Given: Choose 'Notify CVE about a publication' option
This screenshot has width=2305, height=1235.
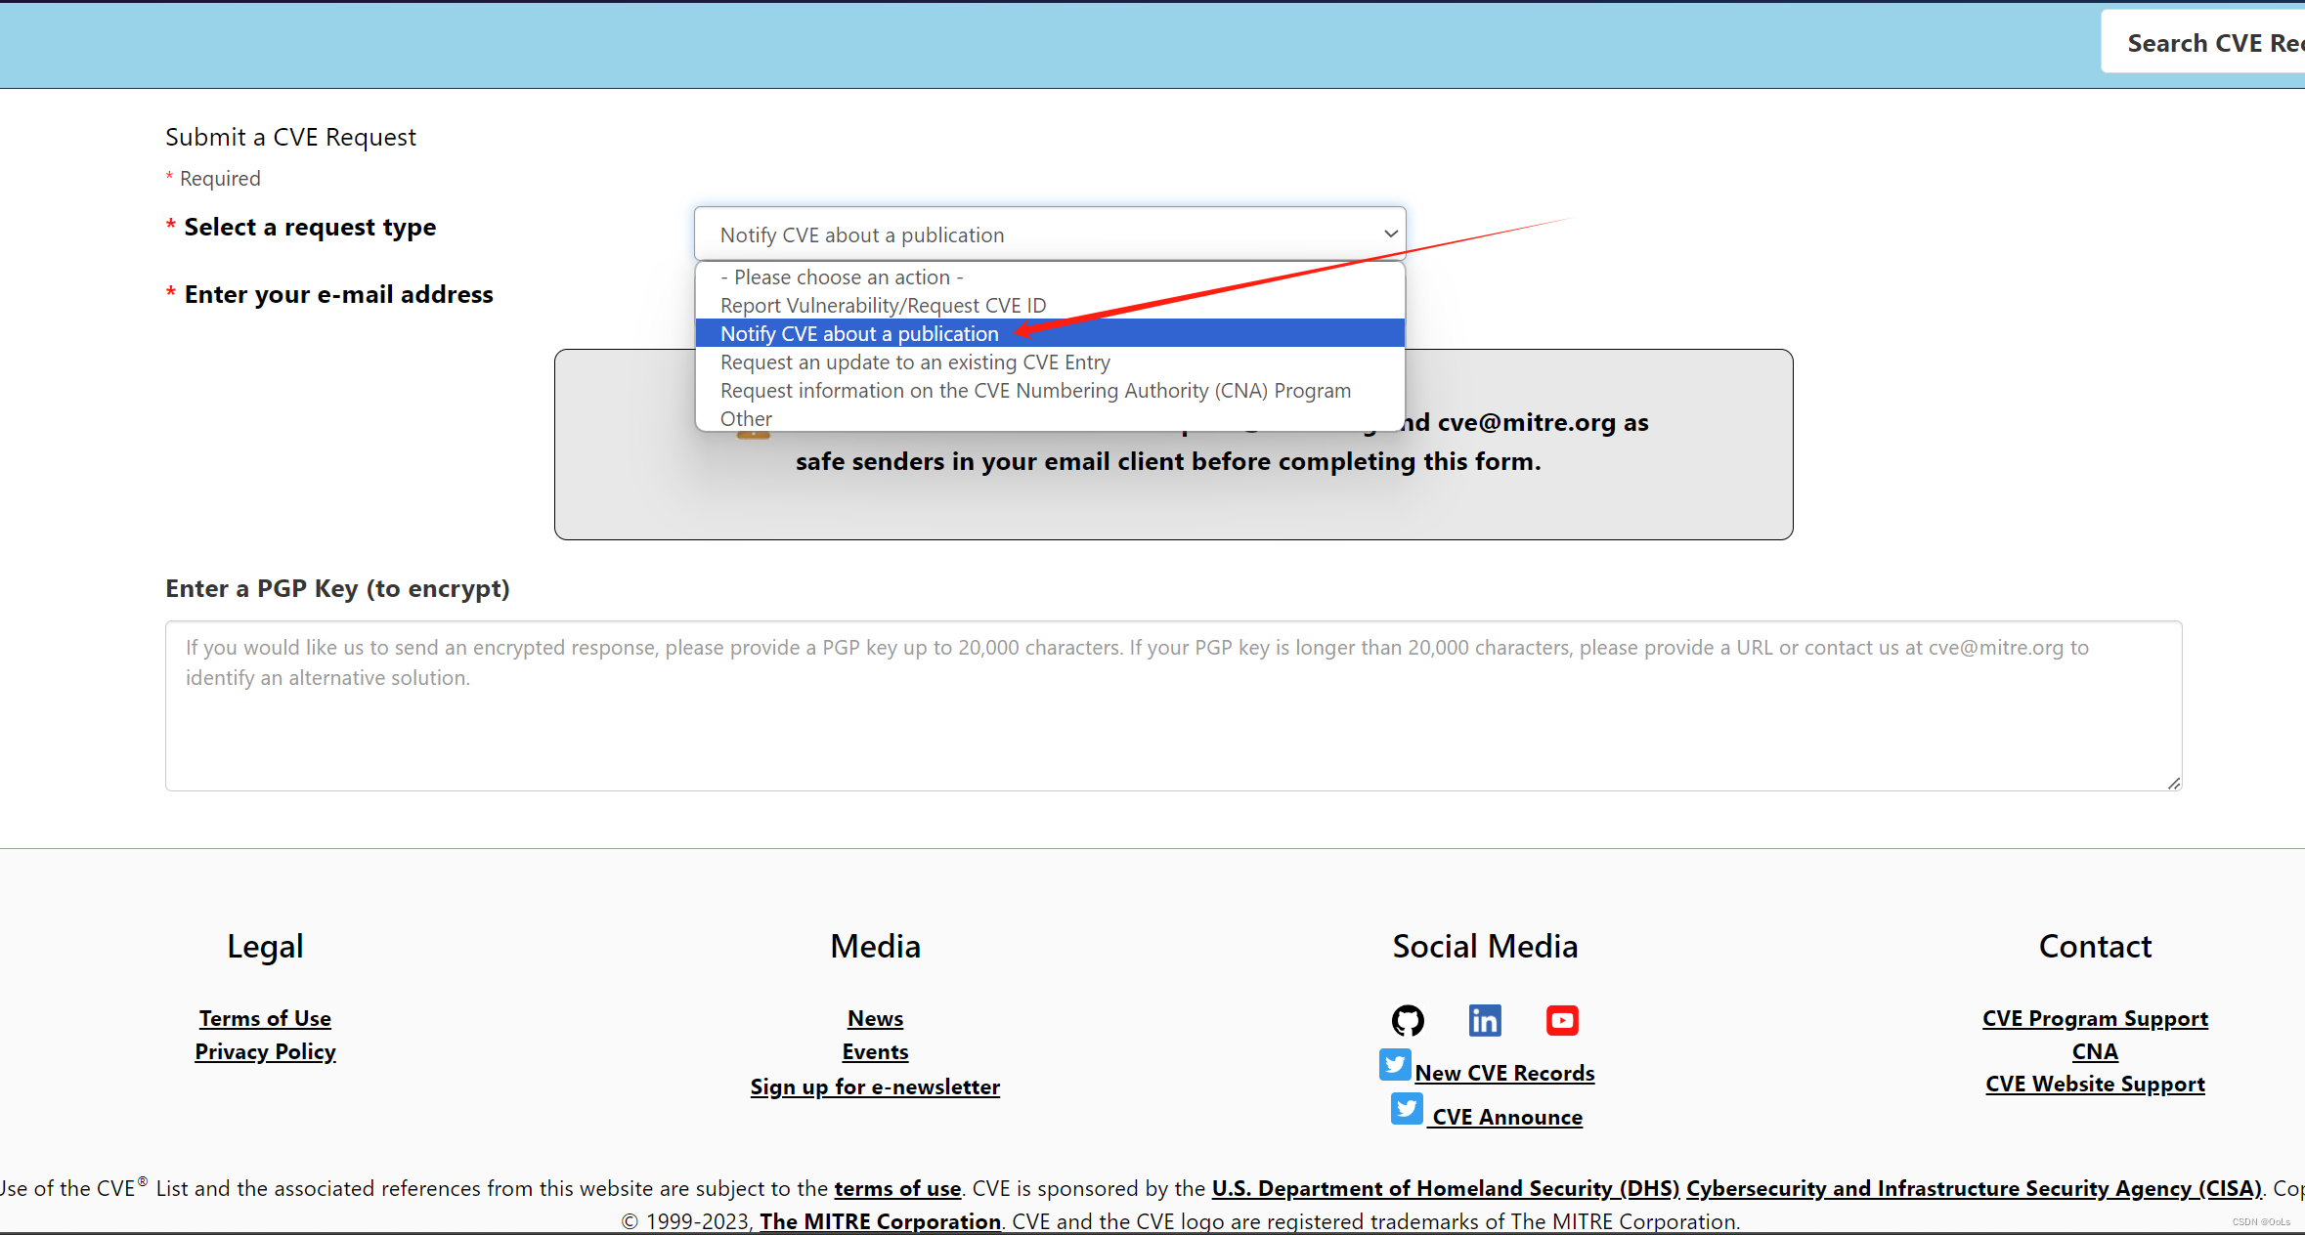Looking at the screenshot, I should 859,334.
